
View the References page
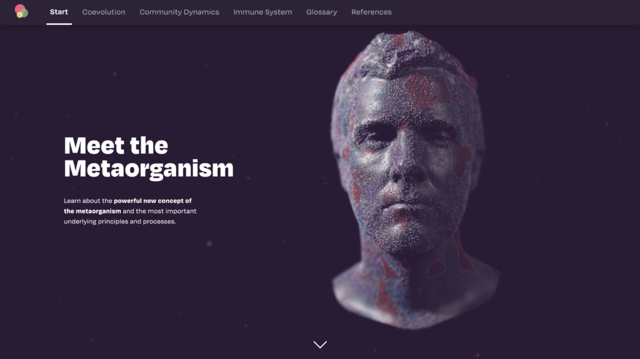point(371,12)
